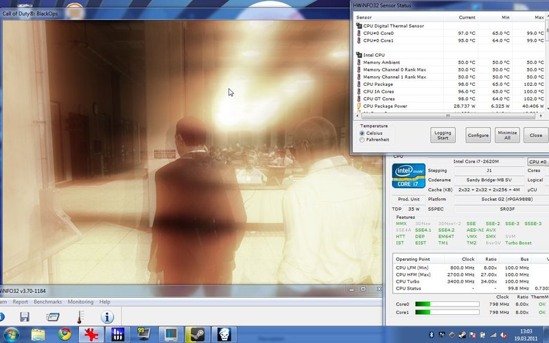Screen dimensions: 549x343
Task: Click the SR03F SSPEC field
Action: point(502,209)
